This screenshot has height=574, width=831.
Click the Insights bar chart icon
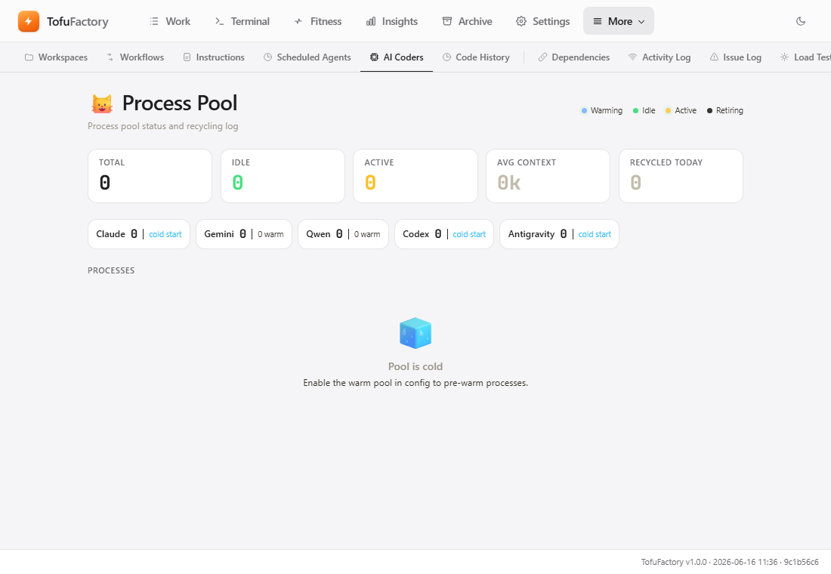371,21
